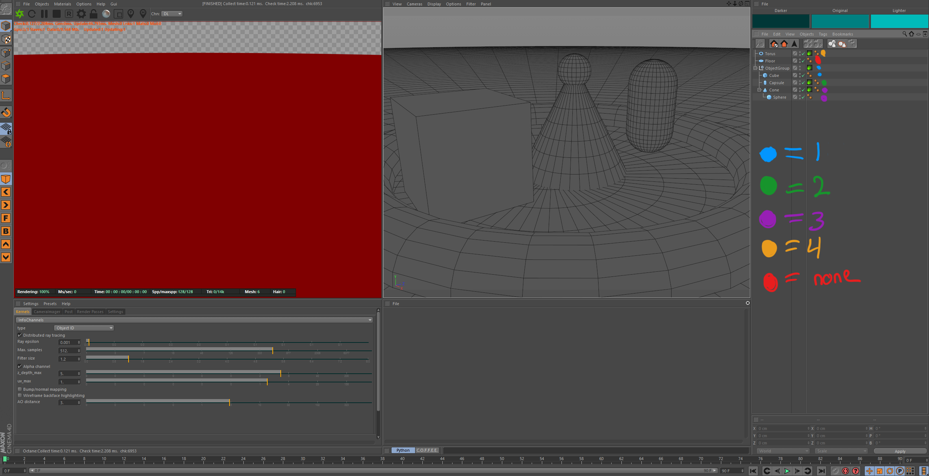Toggle the render lock padlock icon
Image resolution: width=929 pixels, height=476 pixels.
[x=93, y=14]
